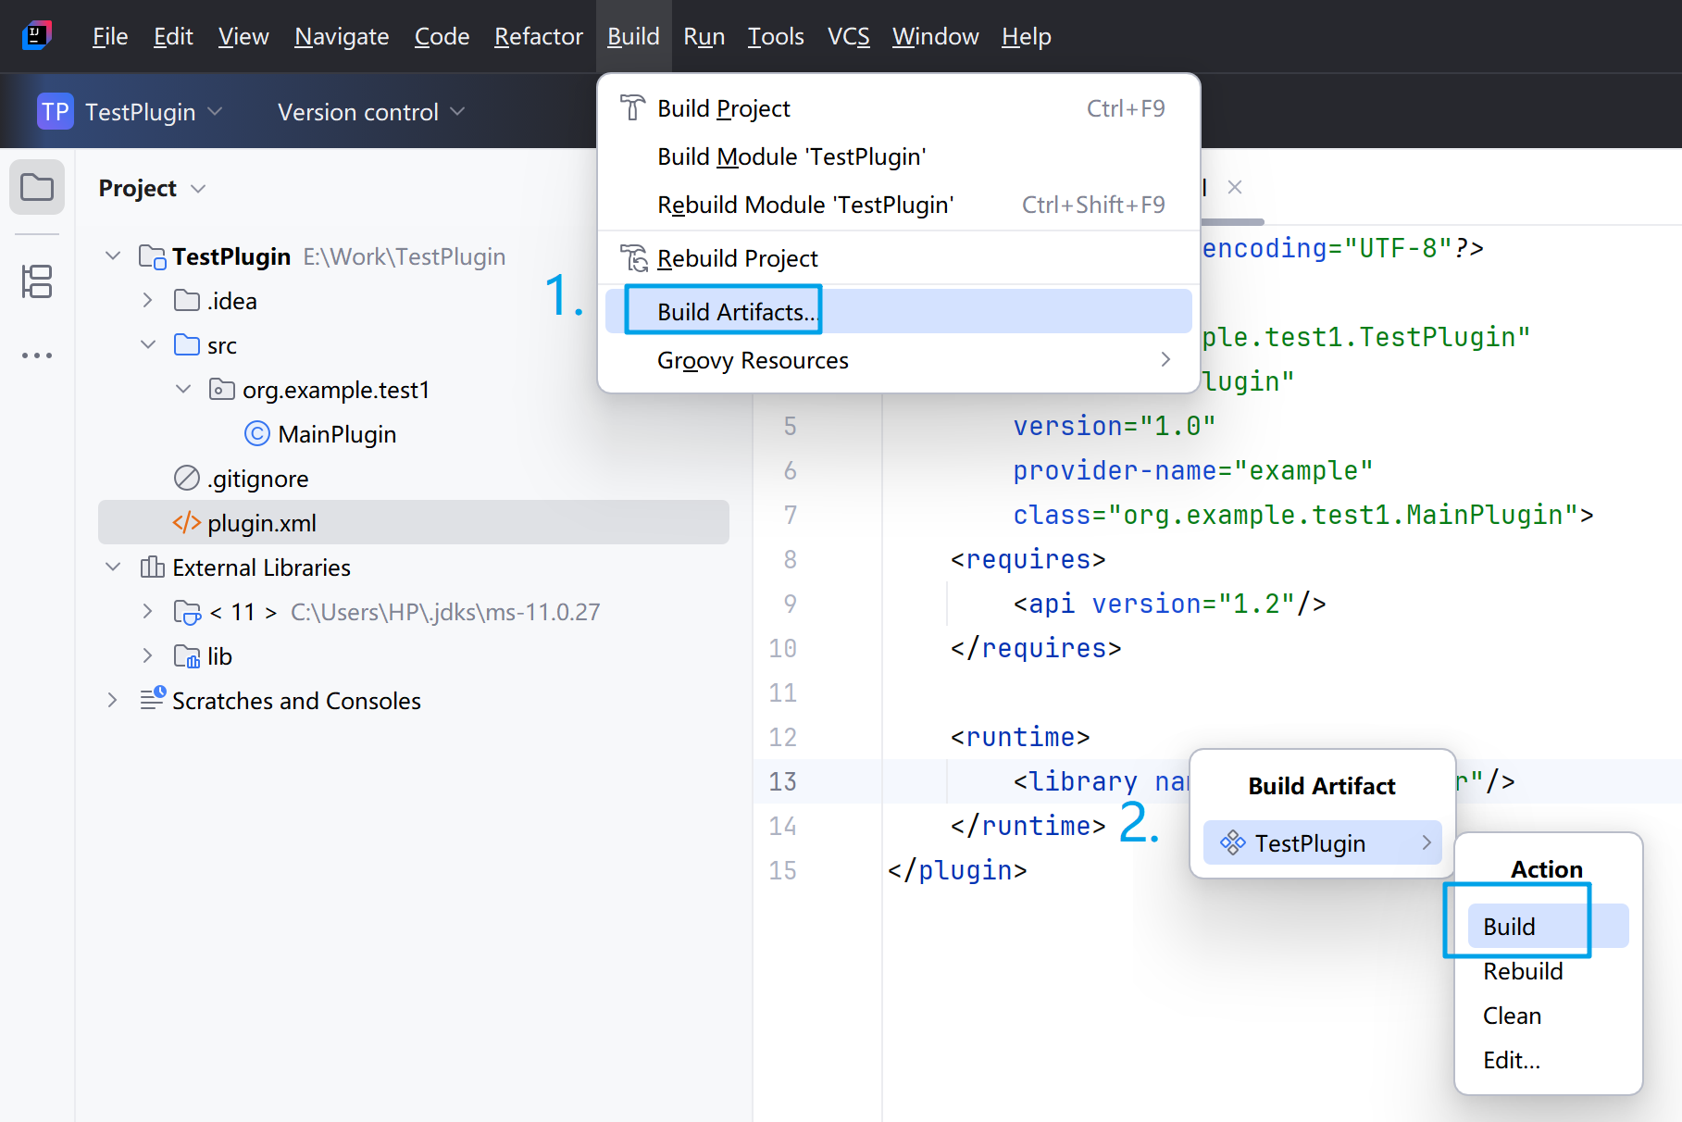Click the More tool windows ellipsis icon

pos(37,355)
